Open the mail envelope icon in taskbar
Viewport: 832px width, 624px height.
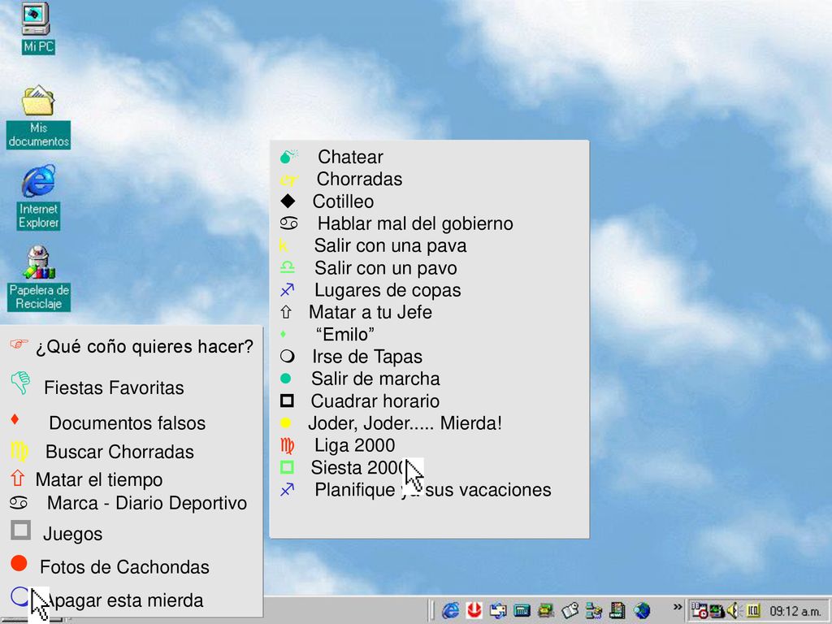(x=498, y=611)
